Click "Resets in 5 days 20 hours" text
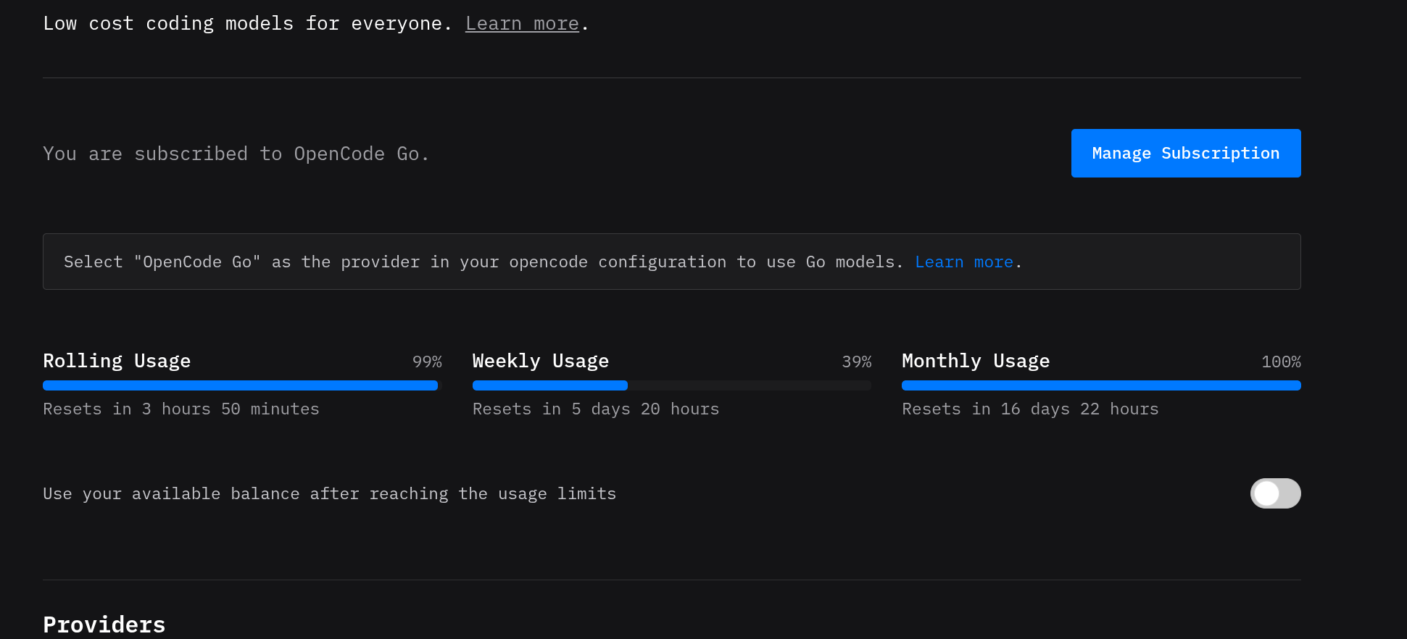Image resolution: width=1407 pixels, height=639 pixels. pos(596,409)
